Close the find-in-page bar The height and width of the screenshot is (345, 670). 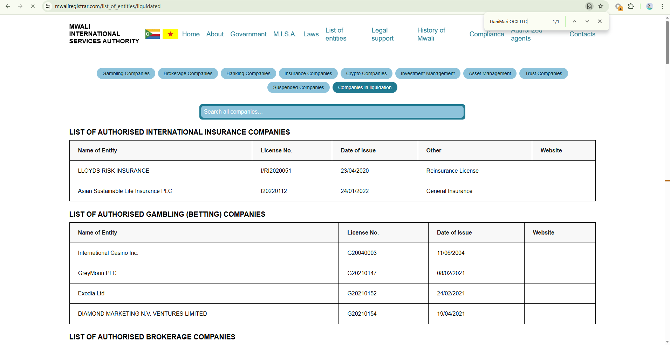coord(600,21)
